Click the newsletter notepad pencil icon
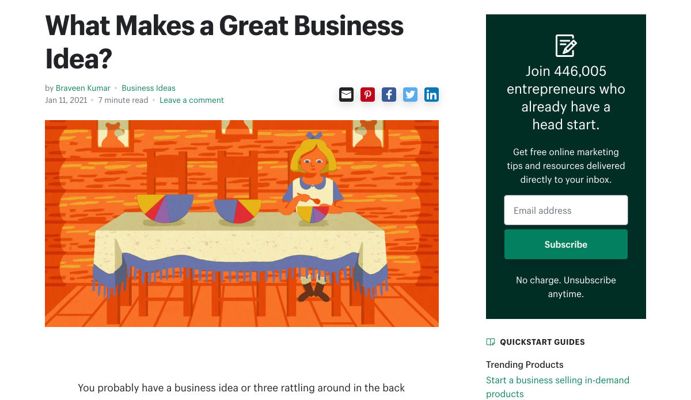The width and height of the screenshot is (691, 400). (x=565, y=45)
